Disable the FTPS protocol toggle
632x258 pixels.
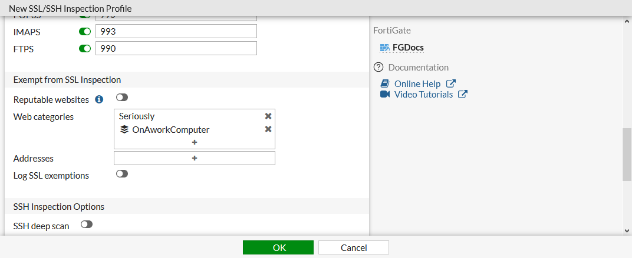coord(85,49)
